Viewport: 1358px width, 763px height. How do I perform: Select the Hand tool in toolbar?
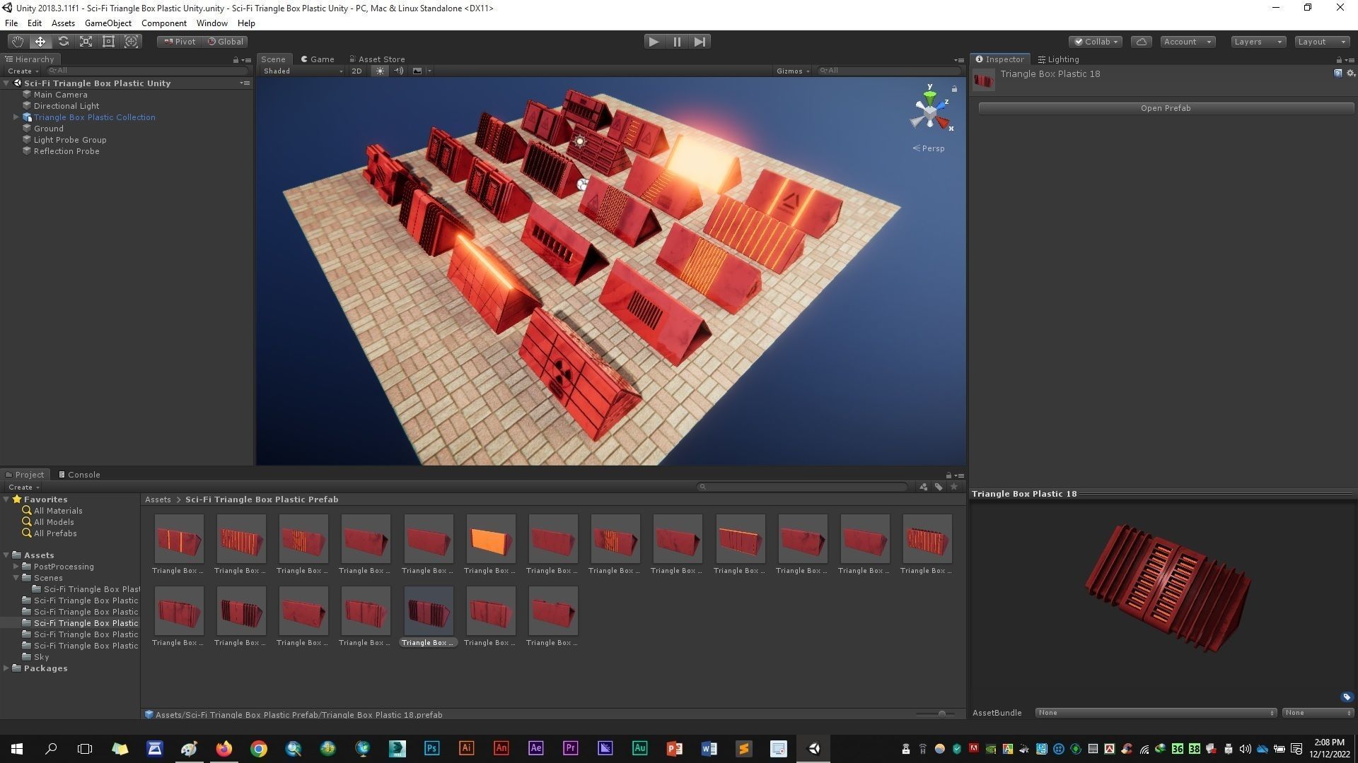point(17,42)
